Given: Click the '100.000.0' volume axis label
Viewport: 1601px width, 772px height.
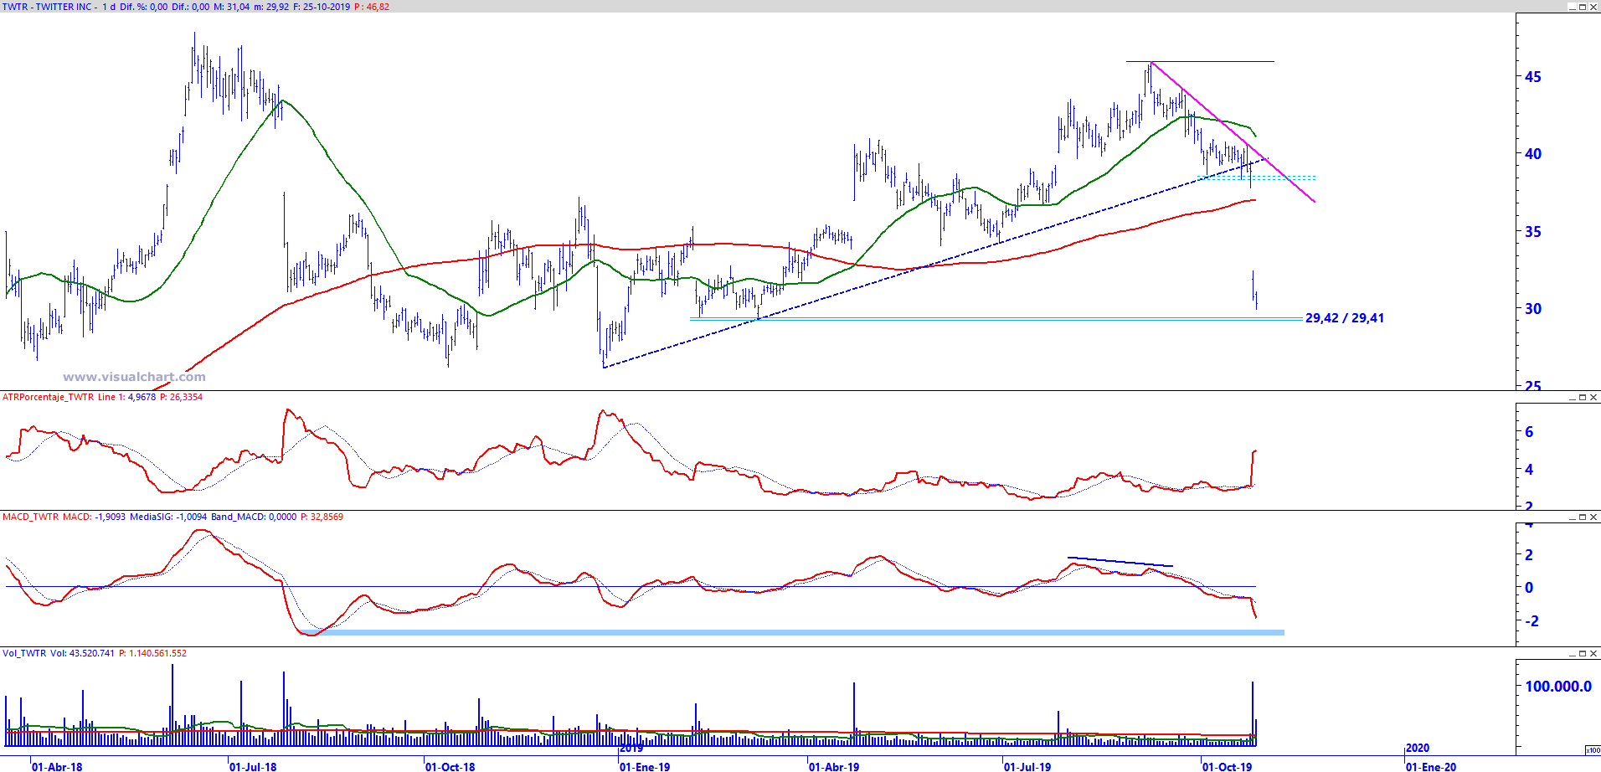Looking at the screenshot, I should coord(1558,687).
